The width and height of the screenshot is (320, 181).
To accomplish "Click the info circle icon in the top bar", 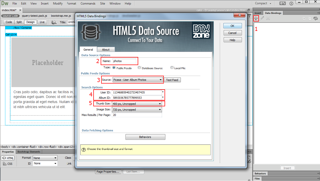I will click(291, 4).
